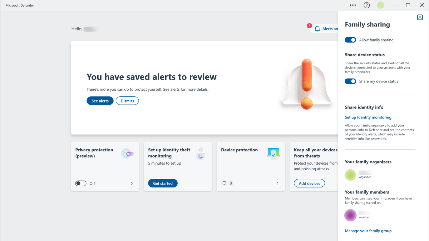Click the Device protection laptop shield icon

[x=273, y=153]
